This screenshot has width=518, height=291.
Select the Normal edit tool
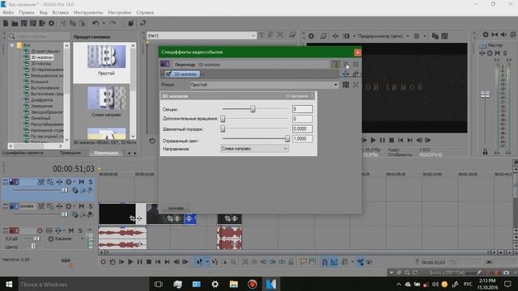(200, 262)
